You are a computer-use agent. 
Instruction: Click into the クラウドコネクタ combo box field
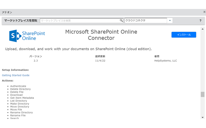click(x=146, y=20)
